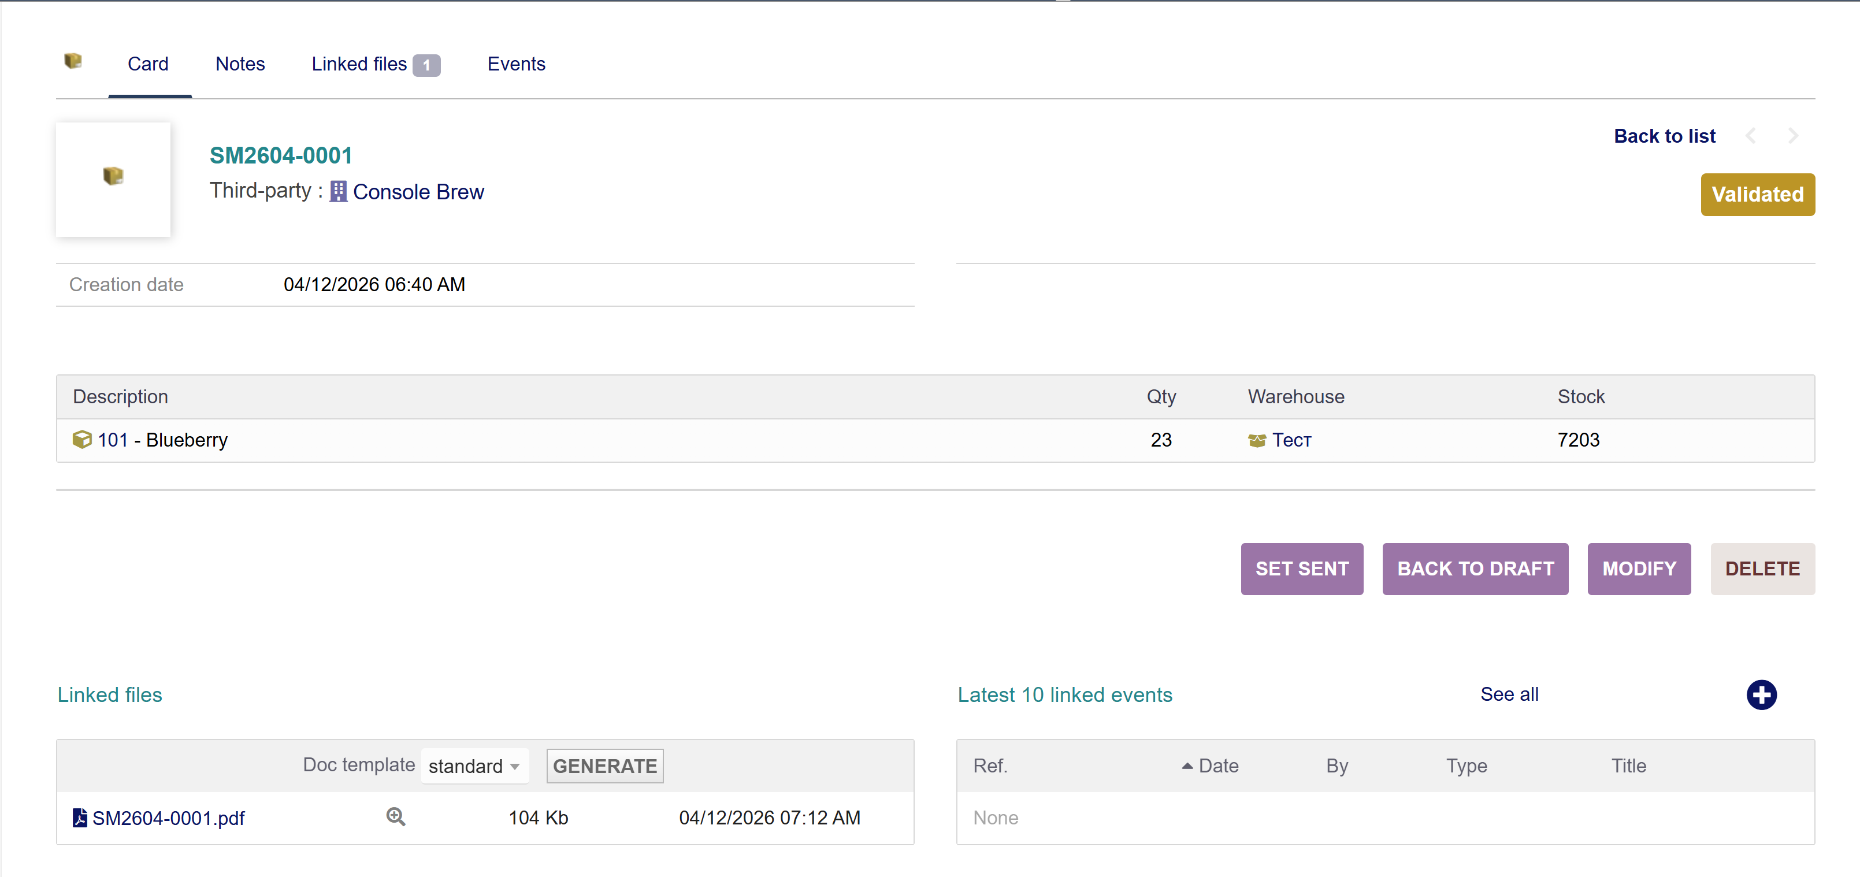Click the Тест warehouse box icon
1860x877 pixels.
click(x=1256, y=440)
